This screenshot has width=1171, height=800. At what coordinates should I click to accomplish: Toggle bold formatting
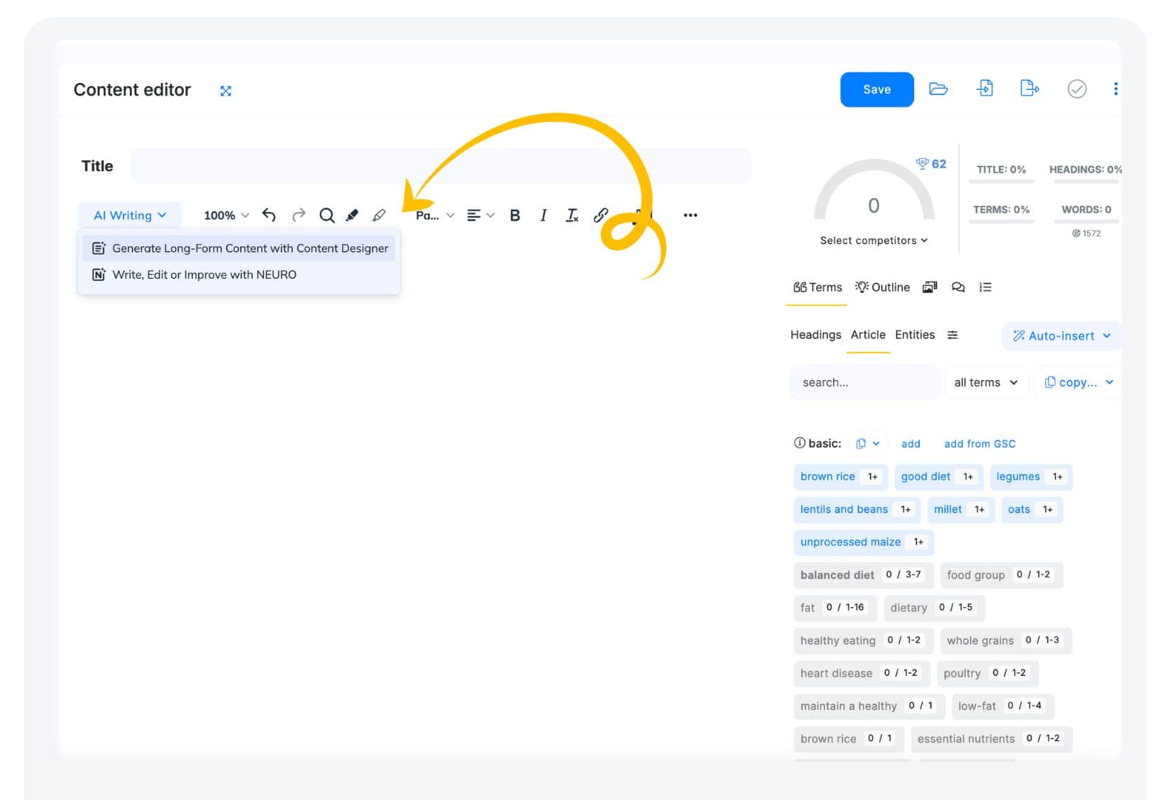(515, 216)
